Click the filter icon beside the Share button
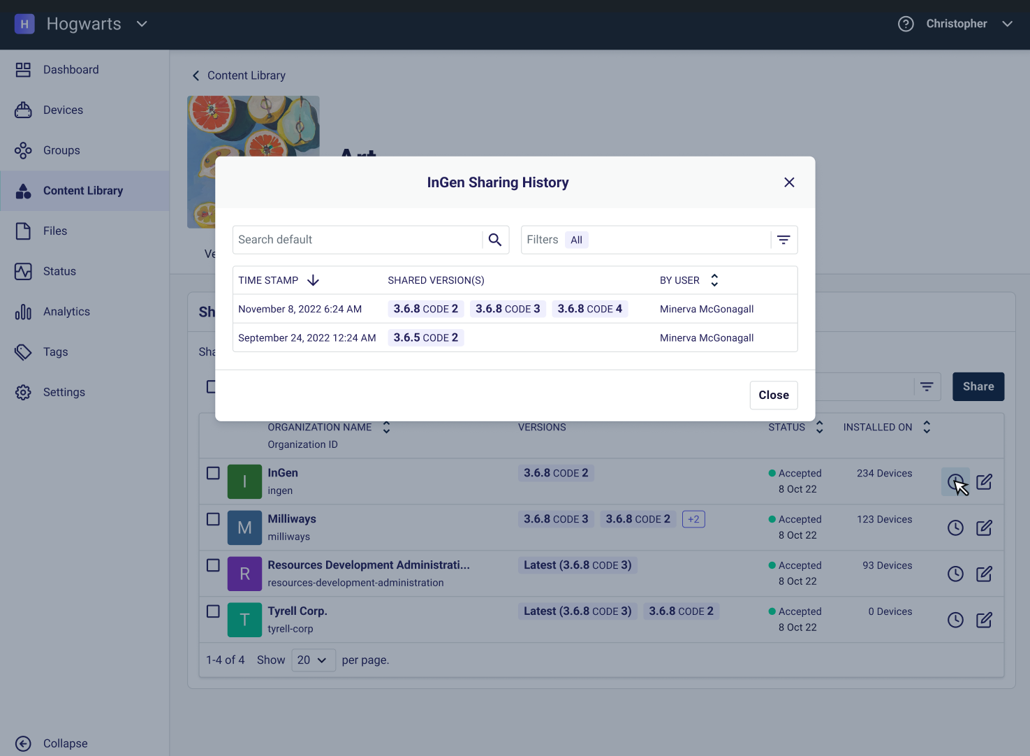The width and height of the screenshot is (1030, 756). (x=927, y=386)
